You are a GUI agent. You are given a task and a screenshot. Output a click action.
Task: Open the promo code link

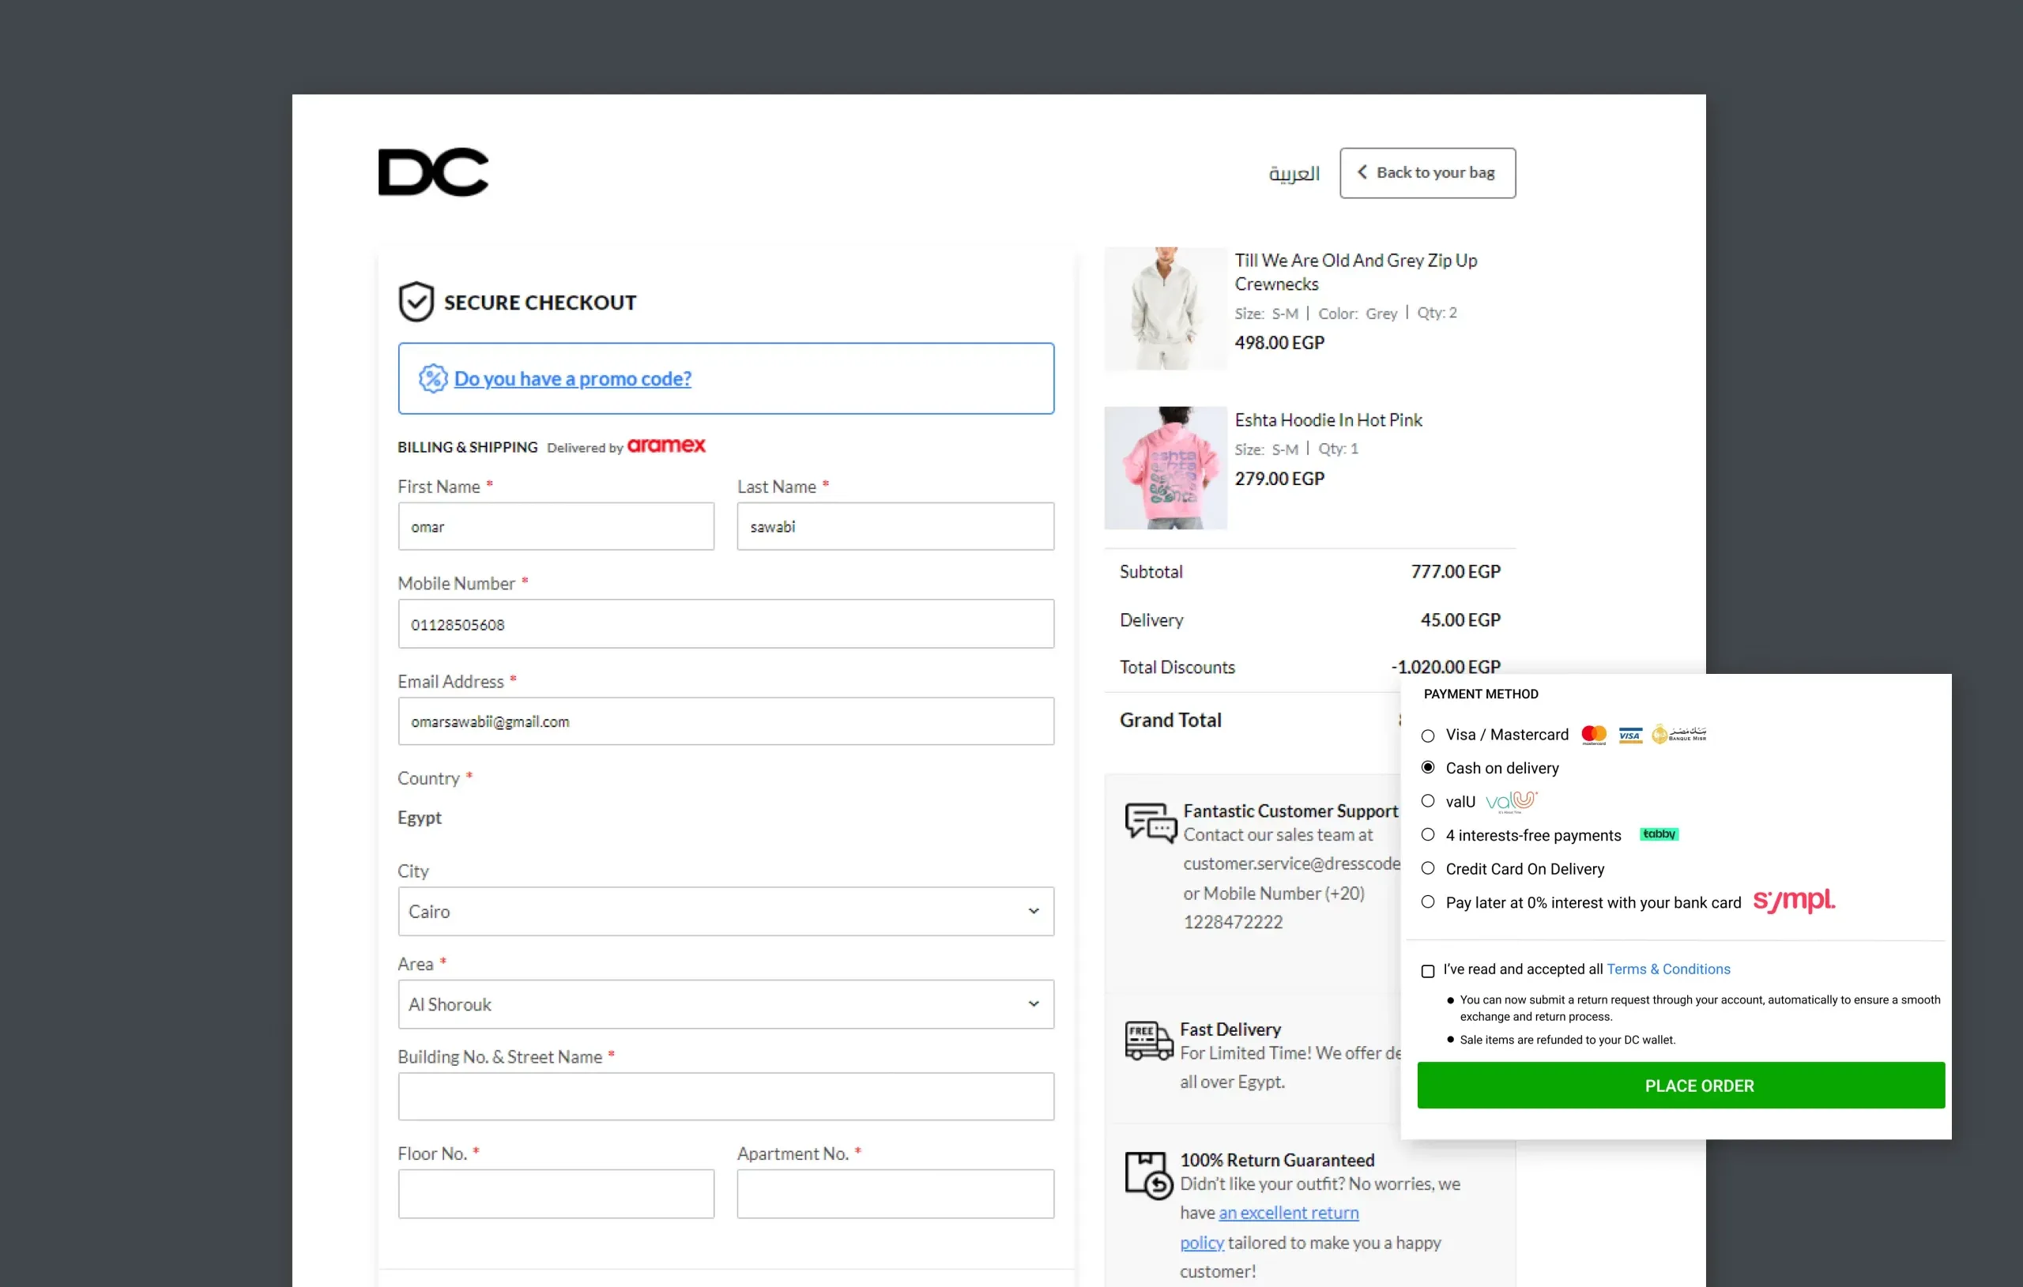572,378
